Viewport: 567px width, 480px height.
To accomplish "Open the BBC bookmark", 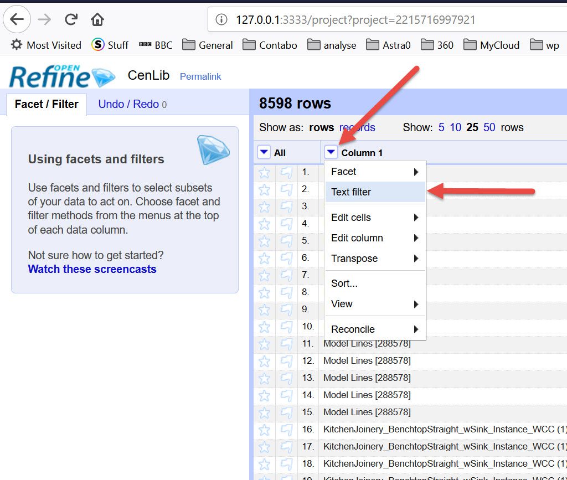I will (x=156, y=45).
